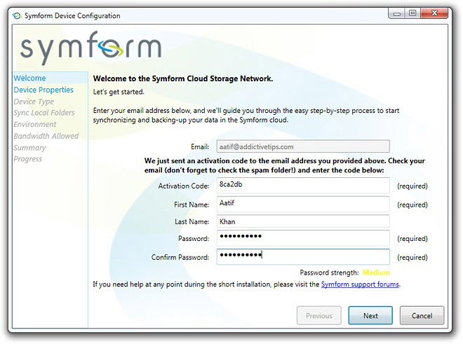Click the Symform Device Configuration title text
The image size is (463, 344).
pos(72,15)
